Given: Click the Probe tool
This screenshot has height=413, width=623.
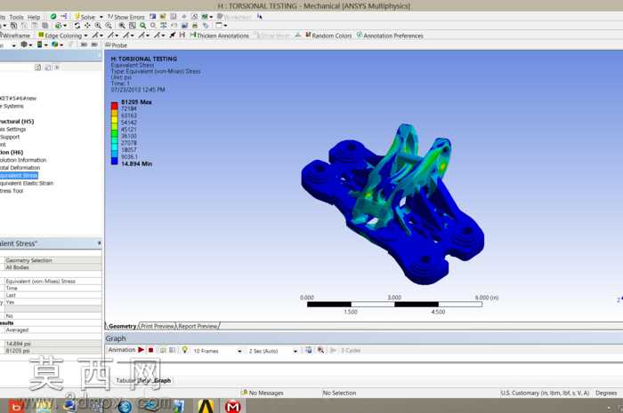Looking at the screenshot, I should (x=116, y=45).
